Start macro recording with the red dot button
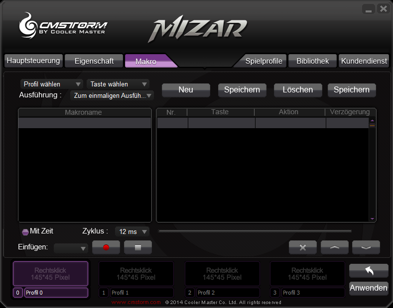The height and width of the screenshot is (308, 393). (106, 247)
